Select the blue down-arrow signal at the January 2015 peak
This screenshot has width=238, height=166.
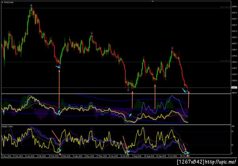pos(31,5)
